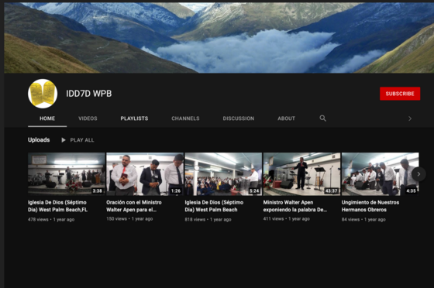Click the Play All triangle icon

click(64, 140)
